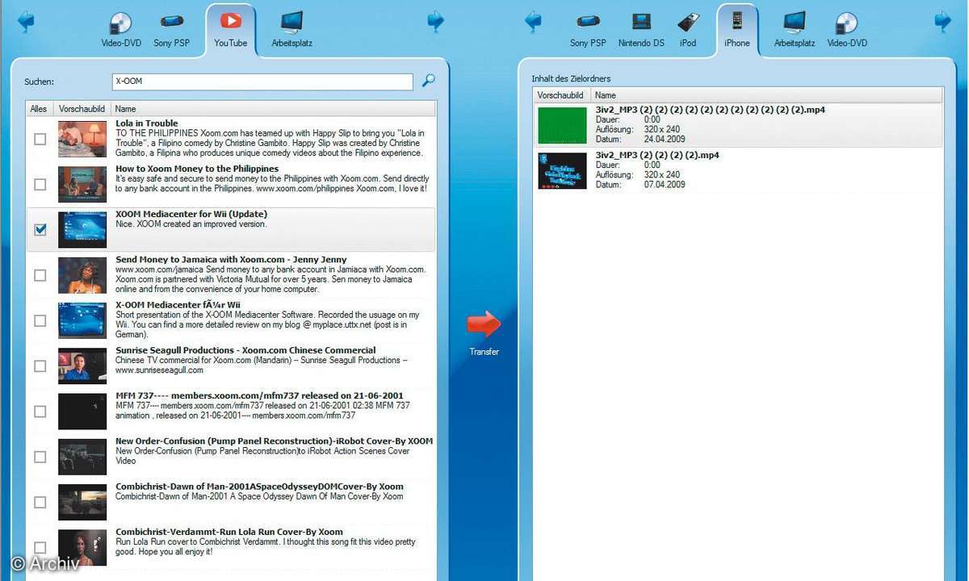969x581 pixels.
Task: Select Combichrist-Dawn of Man title text
Action: click(259, 487)
